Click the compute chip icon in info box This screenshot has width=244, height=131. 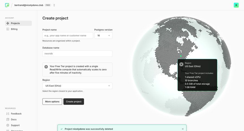tap(46, 67)
